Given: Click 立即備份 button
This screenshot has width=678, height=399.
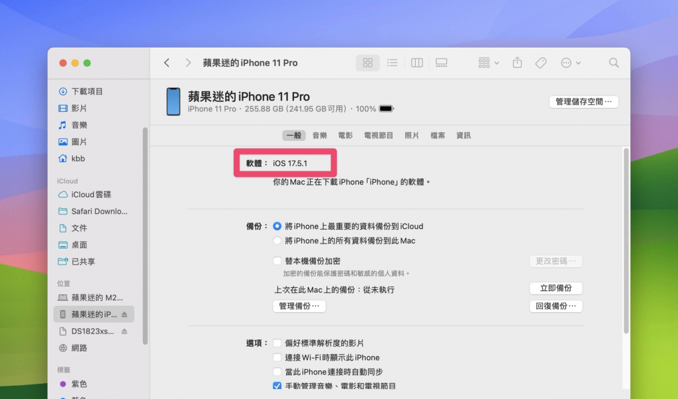Looking at the screenshot, I should click(x=556, y=288).
